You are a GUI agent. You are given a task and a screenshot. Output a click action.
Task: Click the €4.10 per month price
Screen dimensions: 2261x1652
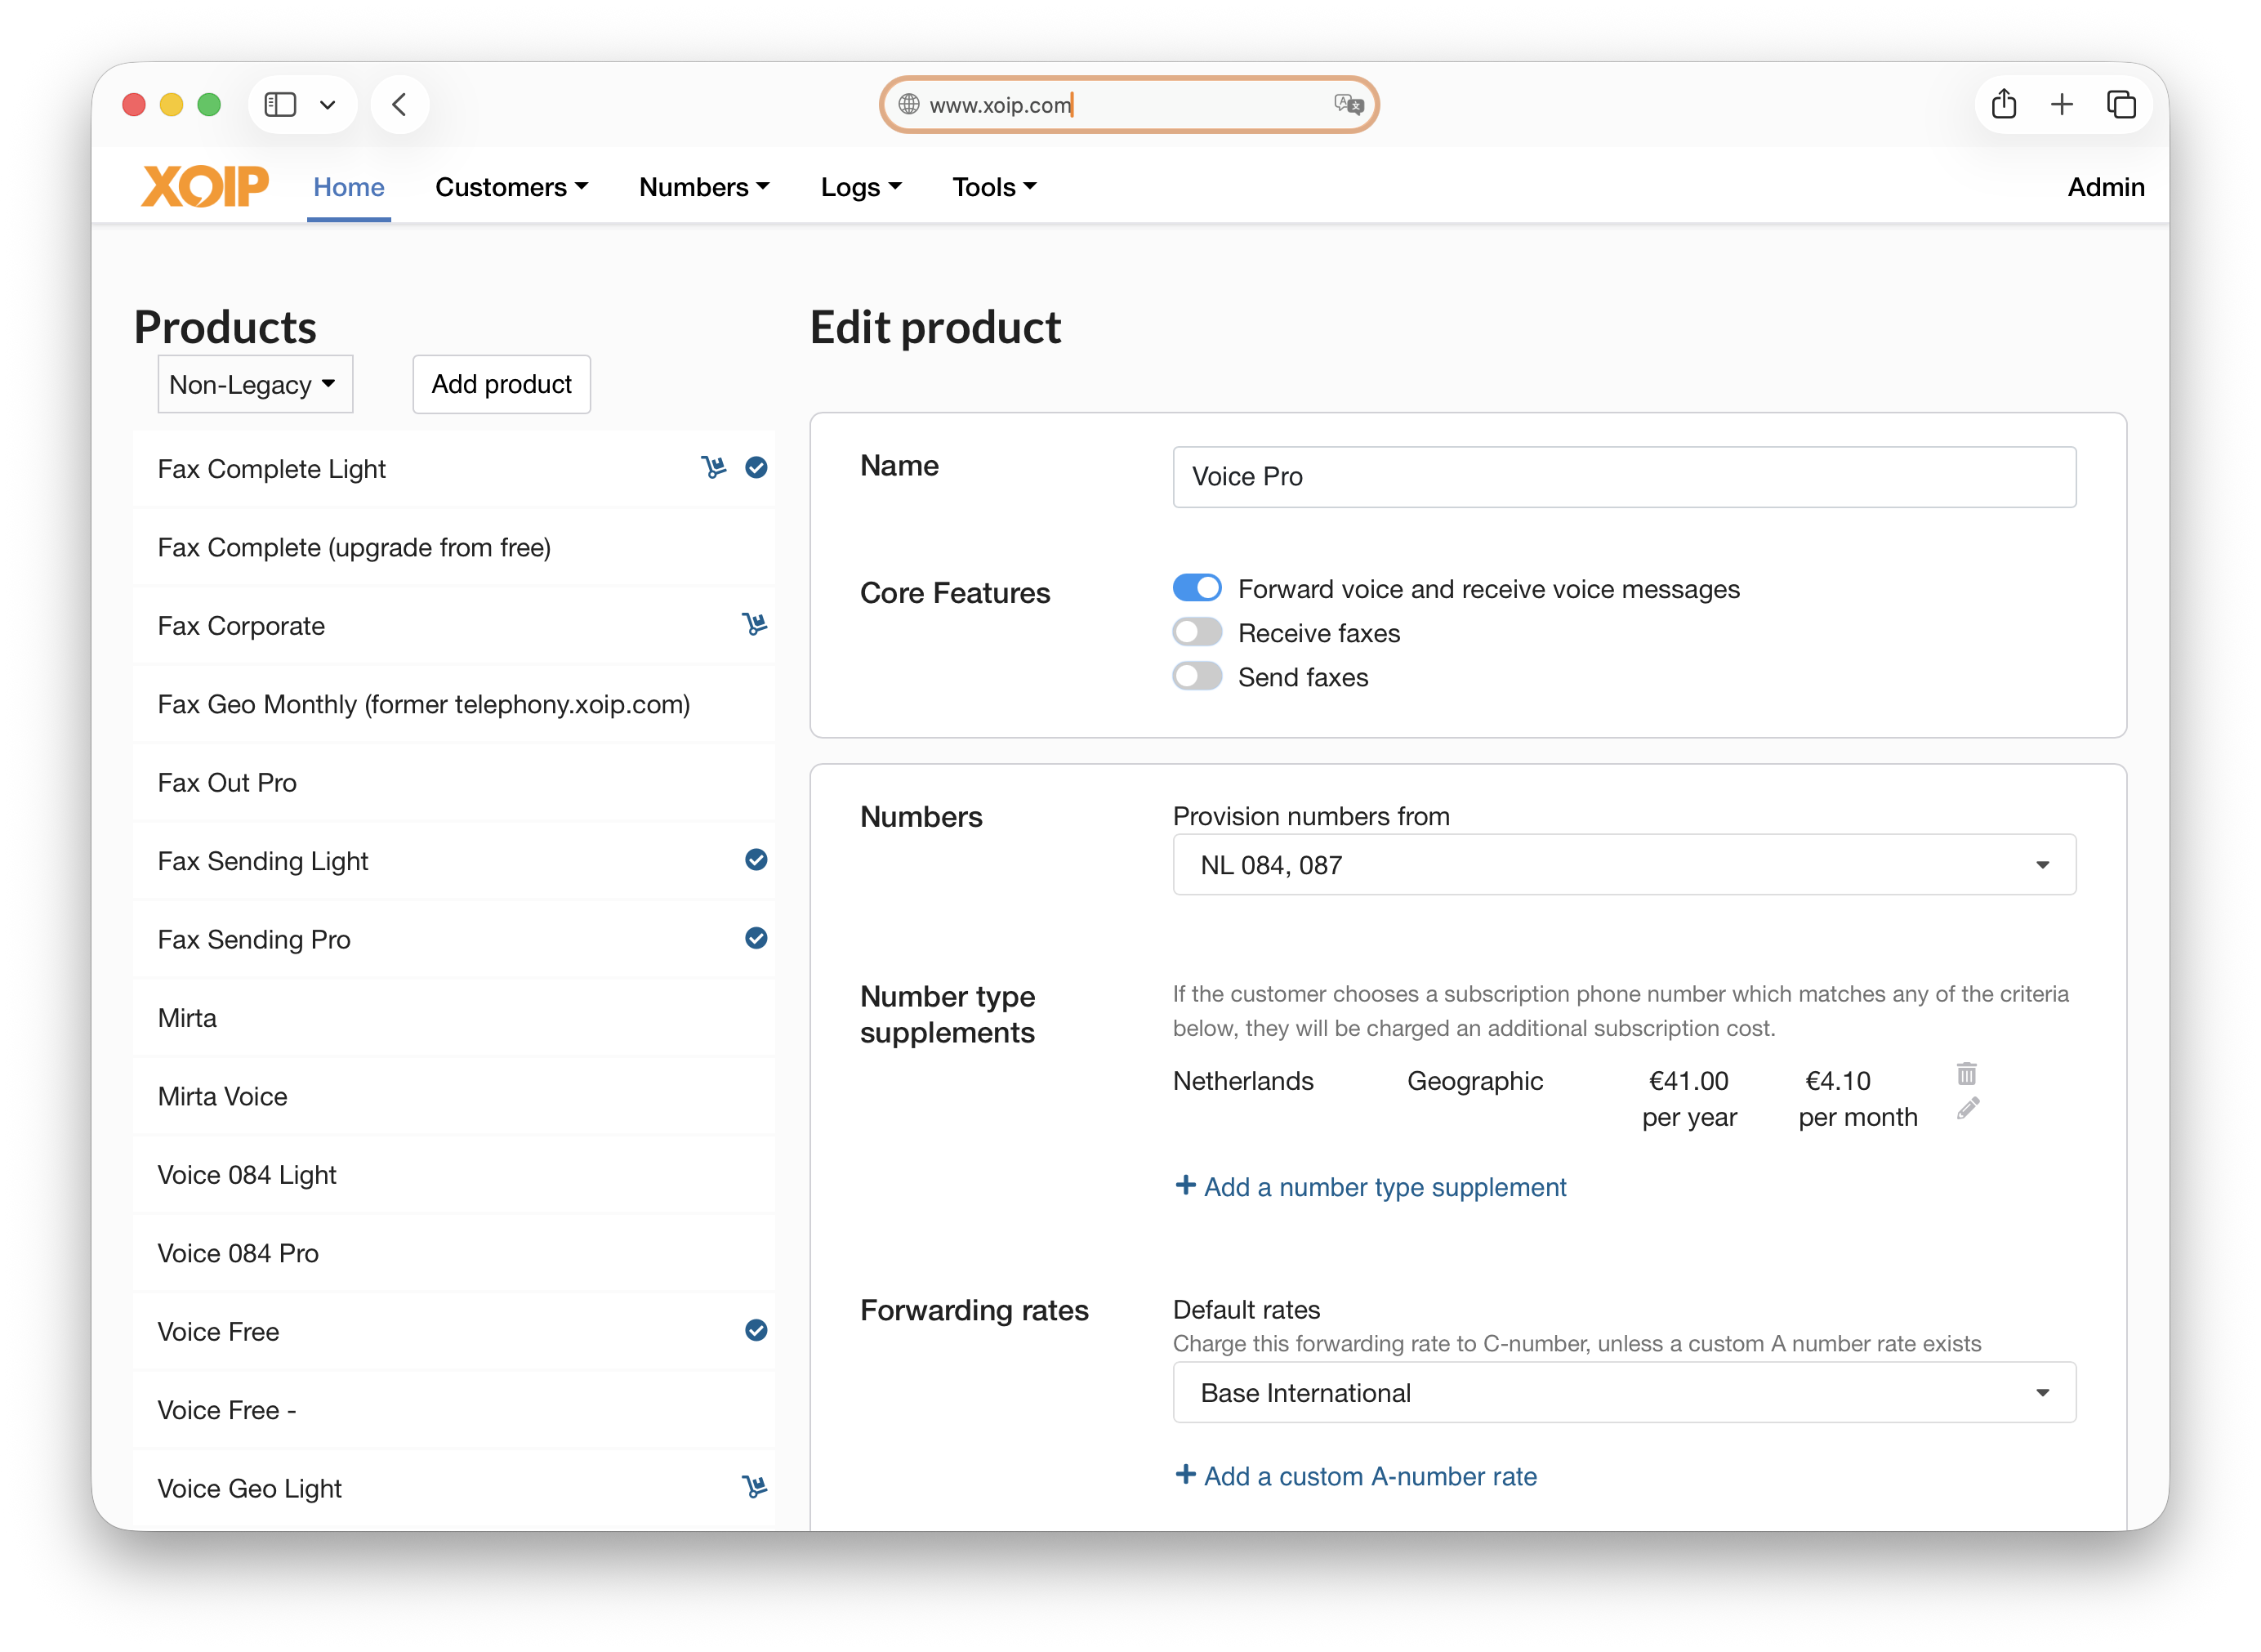click(x=1857, y=1098)
